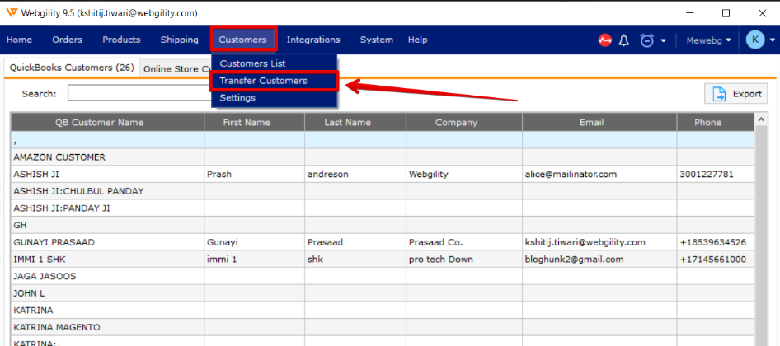
Task: Sort by Phone column header
Action: (716, 122)
